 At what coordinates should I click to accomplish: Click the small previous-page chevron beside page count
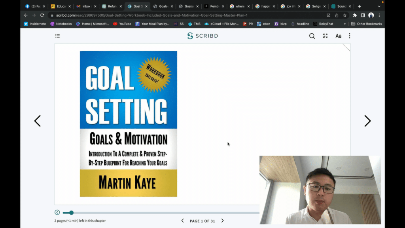point(183,221)
